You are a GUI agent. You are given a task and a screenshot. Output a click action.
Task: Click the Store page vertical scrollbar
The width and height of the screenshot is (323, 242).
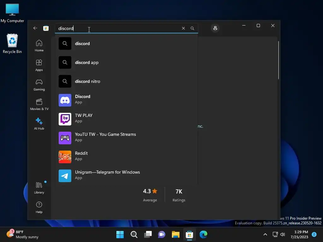click(x=279, y=60)
